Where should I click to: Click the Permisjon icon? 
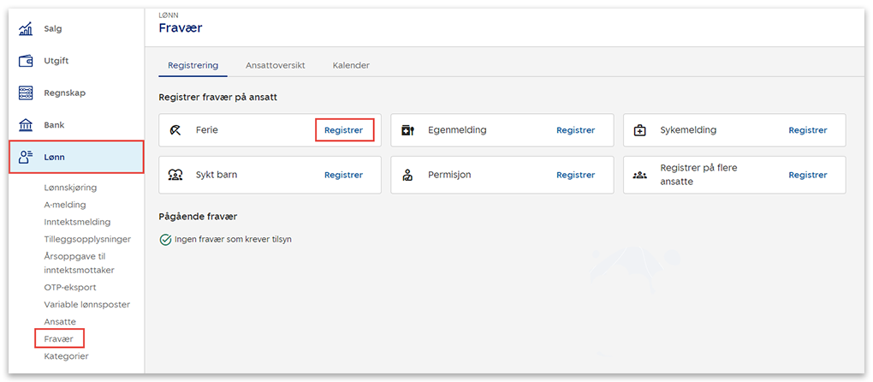click(x=408, y=175)
